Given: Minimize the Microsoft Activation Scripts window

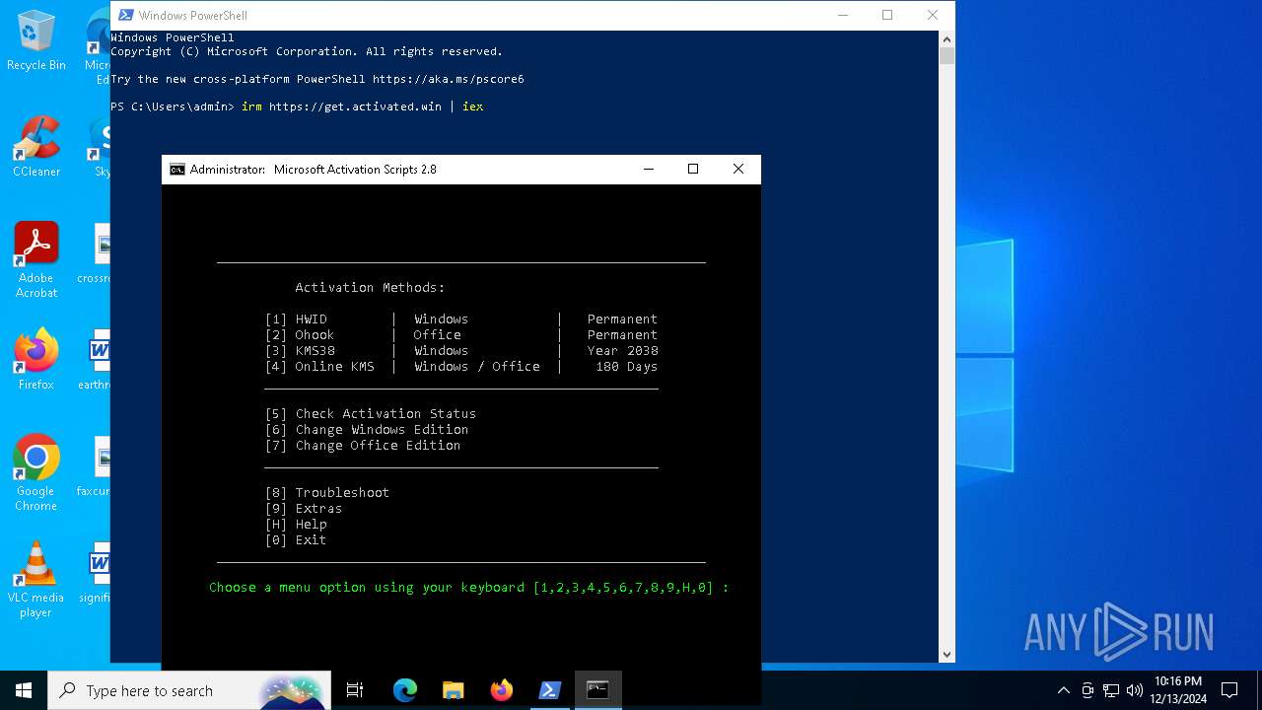Looking at the screenshot, I should 649,170.
